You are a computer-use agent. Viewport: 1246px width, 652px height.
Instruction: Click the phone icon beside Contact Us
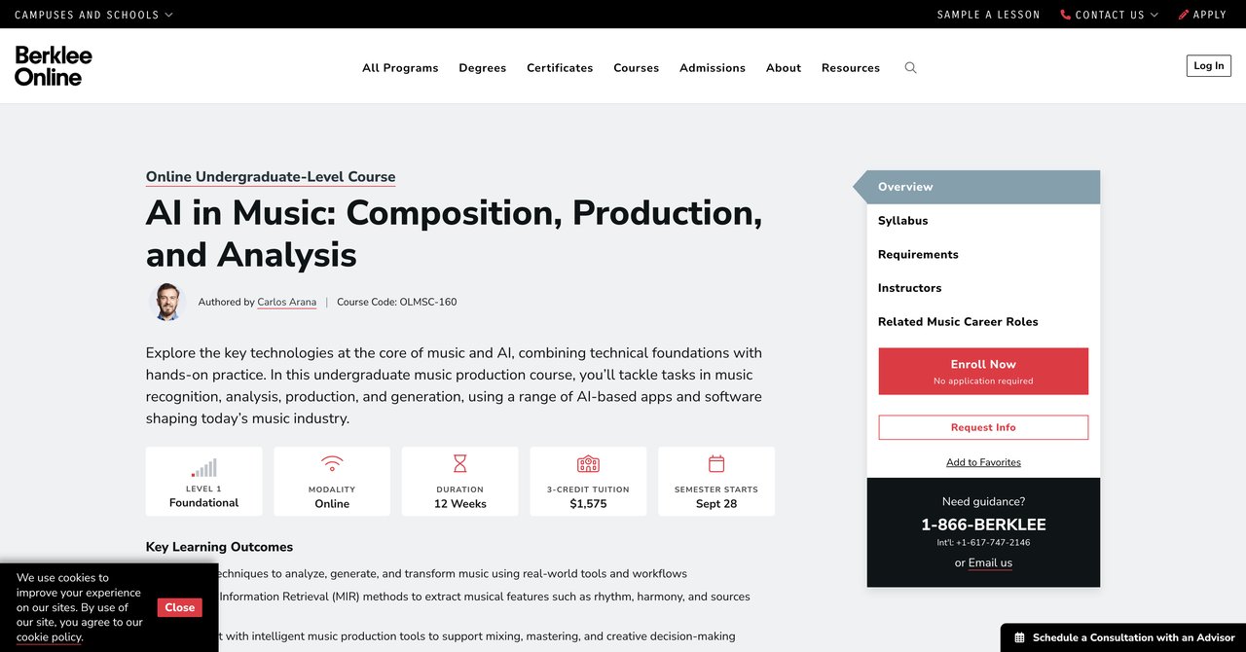coord(1065,15)
